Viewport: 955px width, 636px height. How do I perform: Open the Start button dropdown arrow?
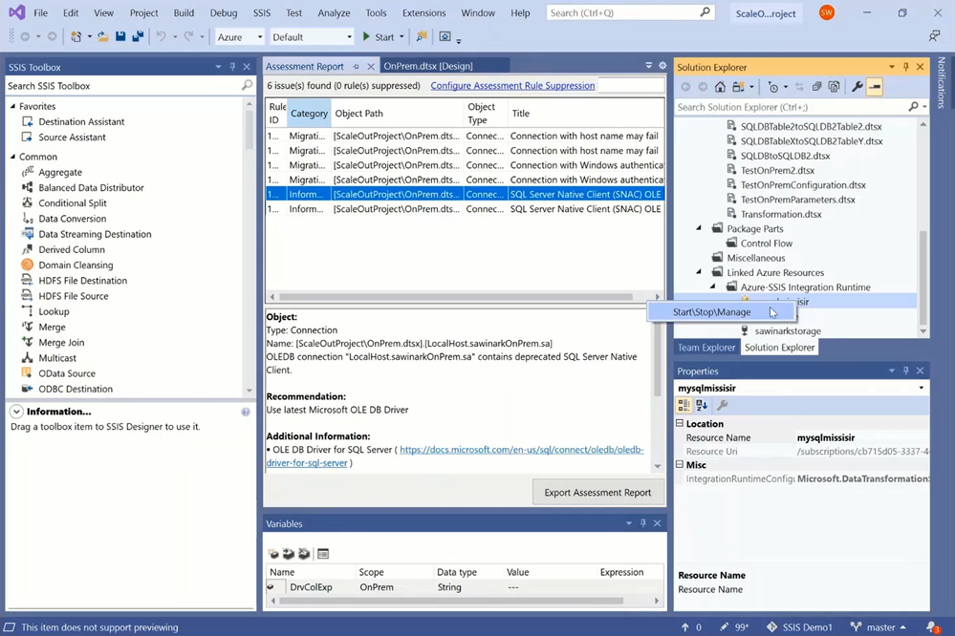coord(402,37)
